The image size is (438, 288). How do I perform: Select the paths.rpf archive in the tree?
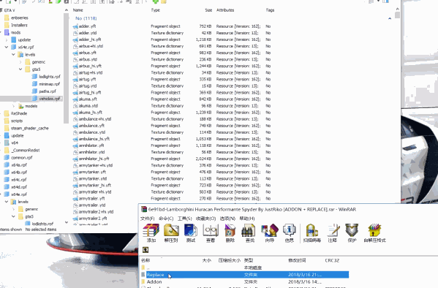pyautogui.click(x=44, y=91)
